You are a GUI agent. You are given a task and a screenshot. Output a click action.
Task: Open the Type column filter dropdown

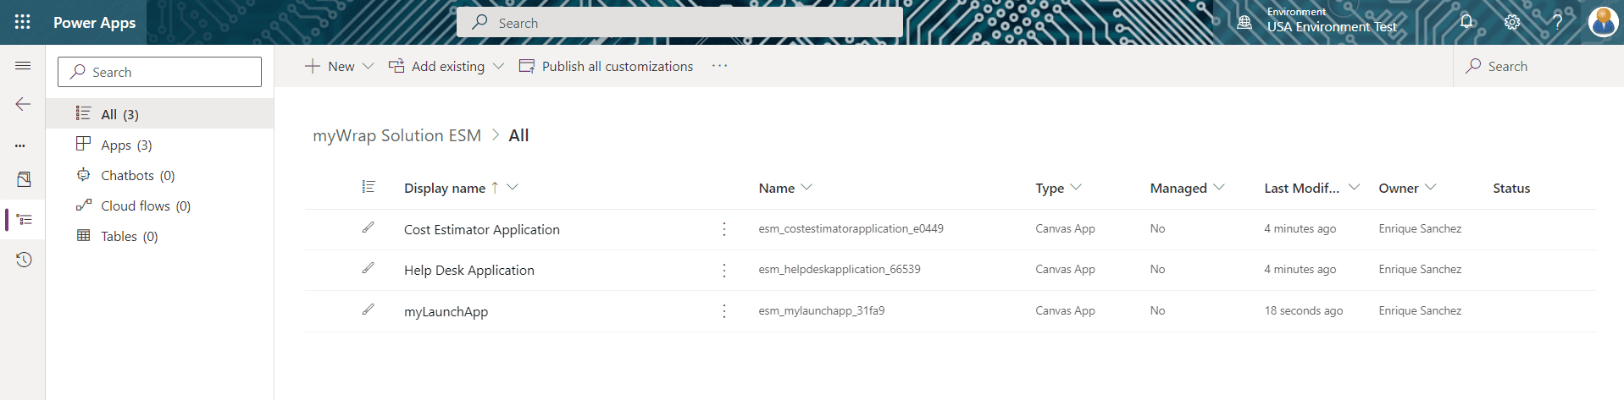pos(1076,188)
